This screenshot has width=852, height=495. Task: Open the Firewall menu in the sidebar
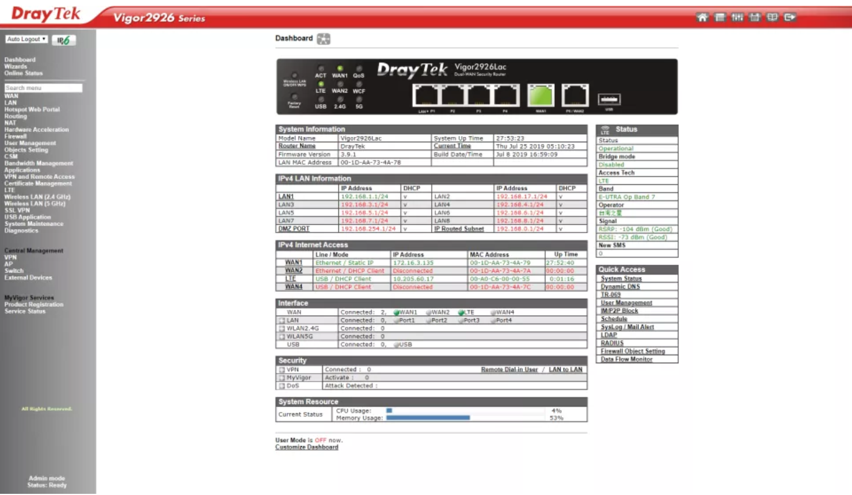(x=16, y=136)
